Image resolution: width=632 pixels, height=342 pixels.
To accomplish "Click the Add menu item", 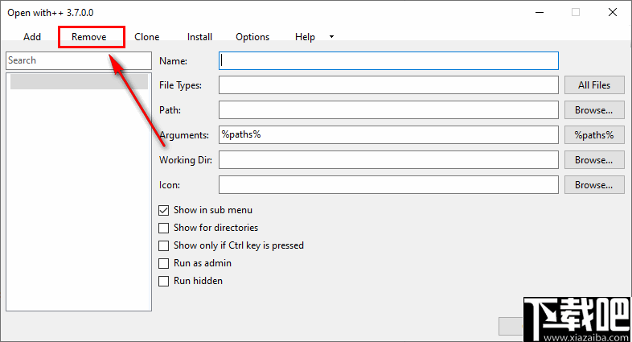I will (x=32, y=37).
